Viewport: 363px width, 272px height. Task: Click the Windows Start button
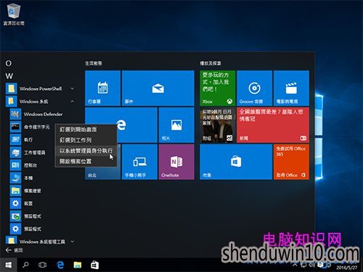(x=9, y=265)
